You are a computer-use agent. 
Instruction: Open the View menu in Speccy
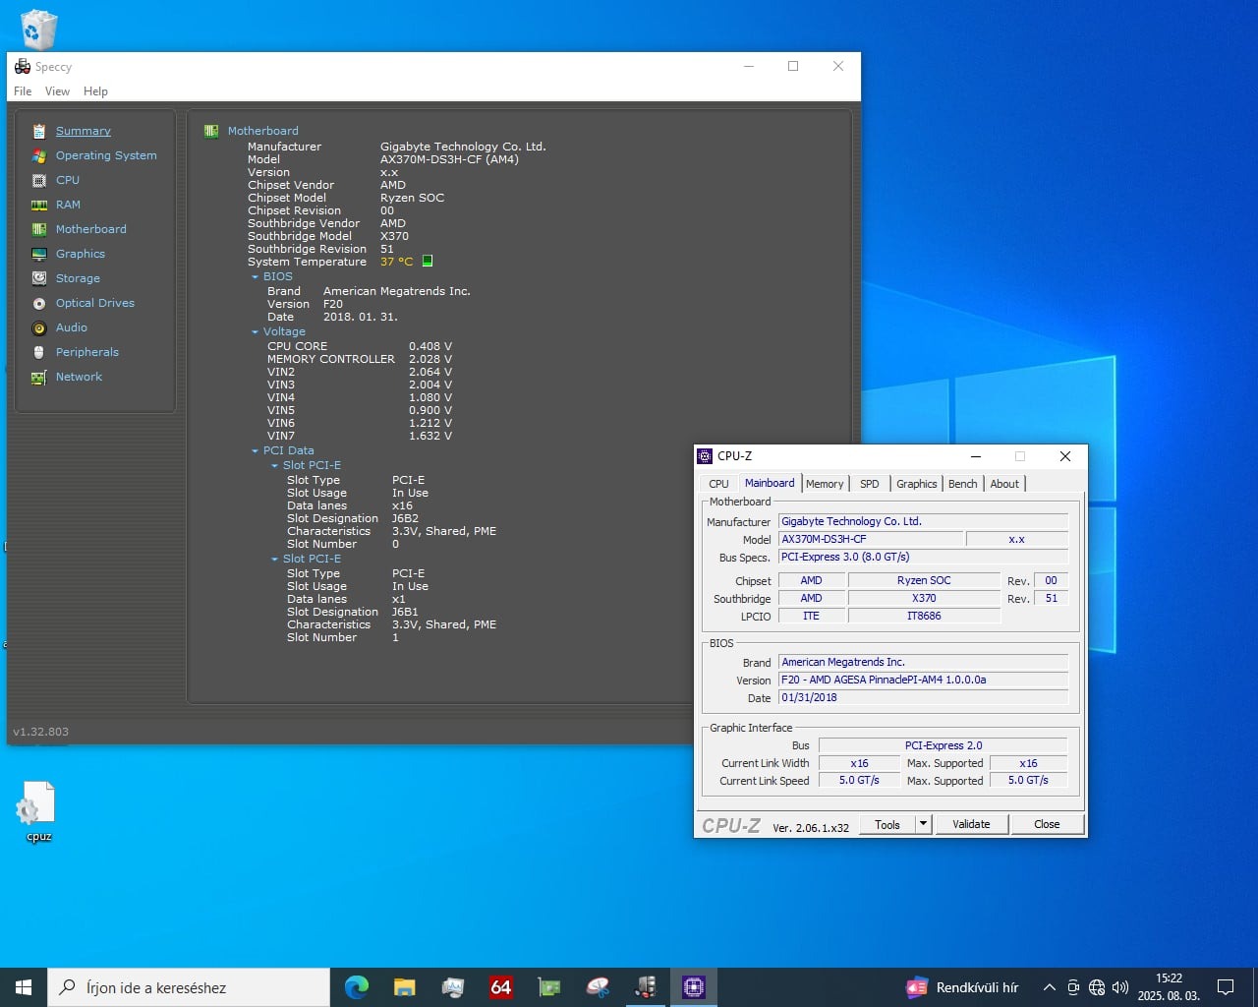[57, 91]
